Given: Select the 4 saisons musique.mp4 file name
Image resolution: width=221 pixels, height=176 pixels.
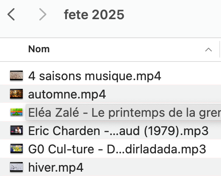Looking at the screenshot, I should pyautogui.click(x=95, y=76).
